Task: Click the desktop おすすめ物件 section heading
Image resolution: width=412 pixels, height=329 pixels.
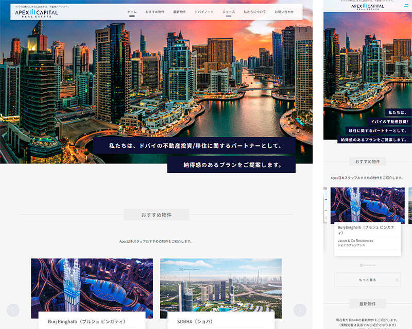Action: [x=157, y=215]
